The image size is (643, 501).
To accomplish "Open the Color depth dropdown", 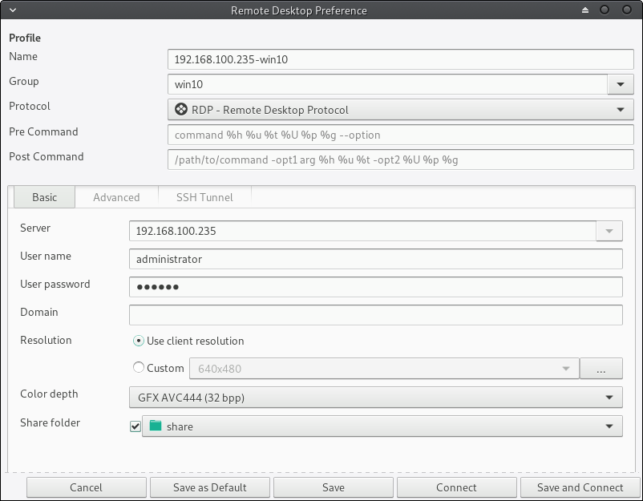I will pyautogui.click(x=376, y=398).
